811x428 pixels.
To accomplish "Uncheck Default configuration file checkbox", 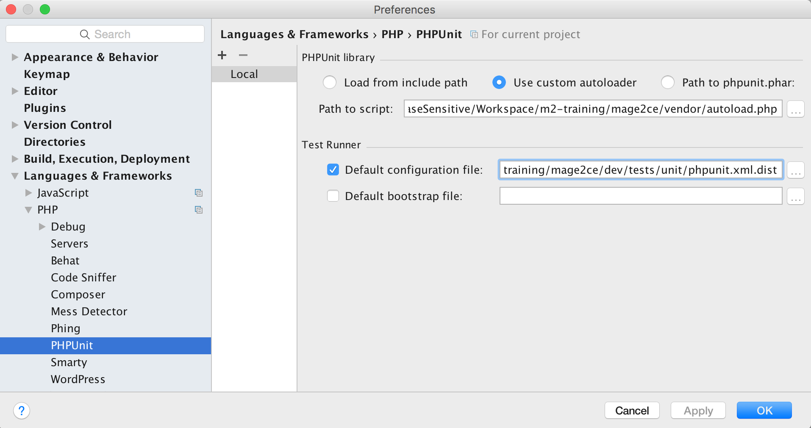I will pos(333,170).
